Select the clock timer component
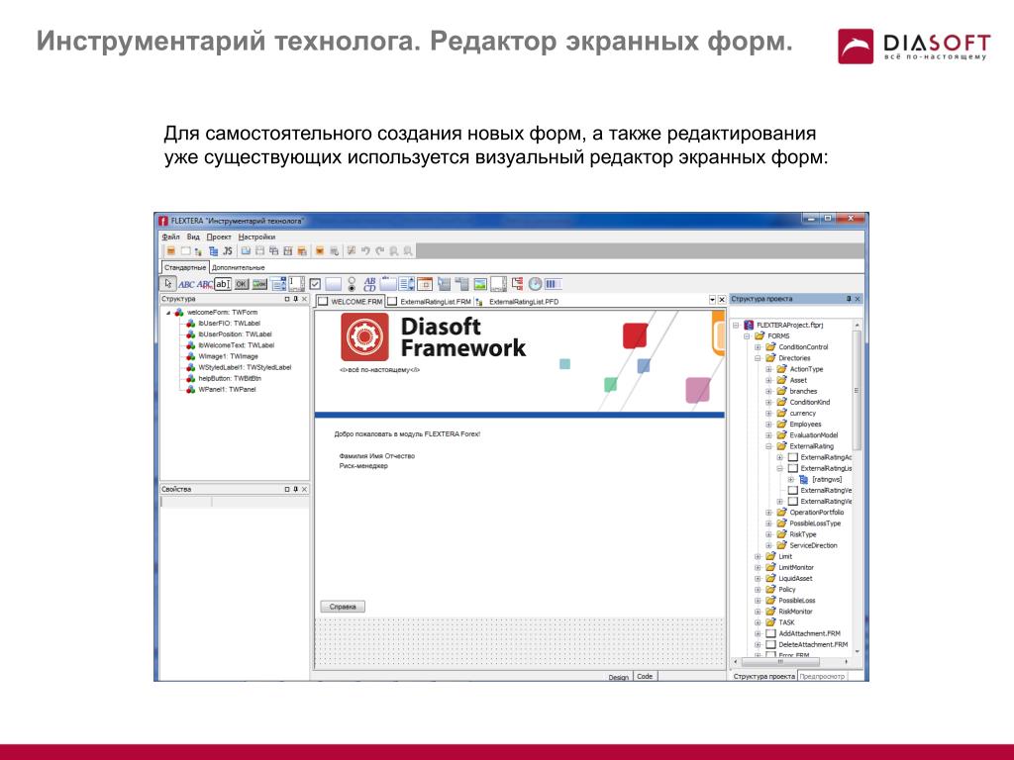 pyautogui.click(x=535, y=284)
